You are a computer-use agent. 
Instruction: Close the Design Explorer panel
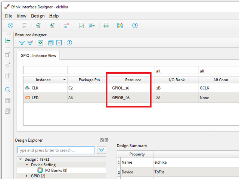click(107, 140)
